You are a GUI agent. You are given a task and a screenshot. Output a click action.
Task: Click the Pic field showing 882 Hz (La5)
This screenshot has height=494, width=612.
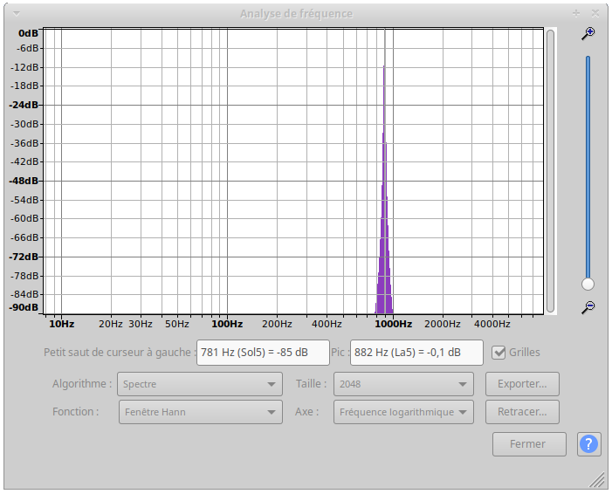[x=416, y=353]
